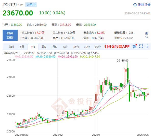Image resolution: width=153 pixels, height=136 pixels.
Task: Click the 打开金投网APP link
Action: [117, 47]
